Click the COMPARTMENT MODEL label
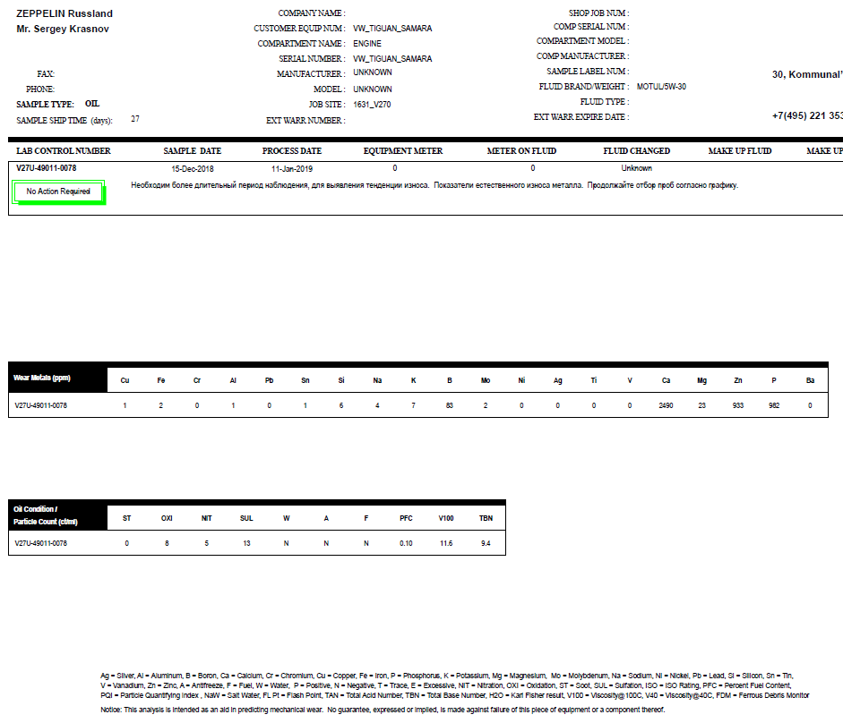The height and width of the screenshot is (723, 843). (583, 41)
